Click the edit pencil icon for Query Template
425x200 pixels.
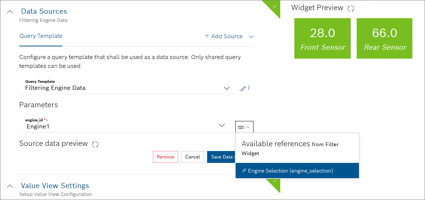tap(243, 88)
